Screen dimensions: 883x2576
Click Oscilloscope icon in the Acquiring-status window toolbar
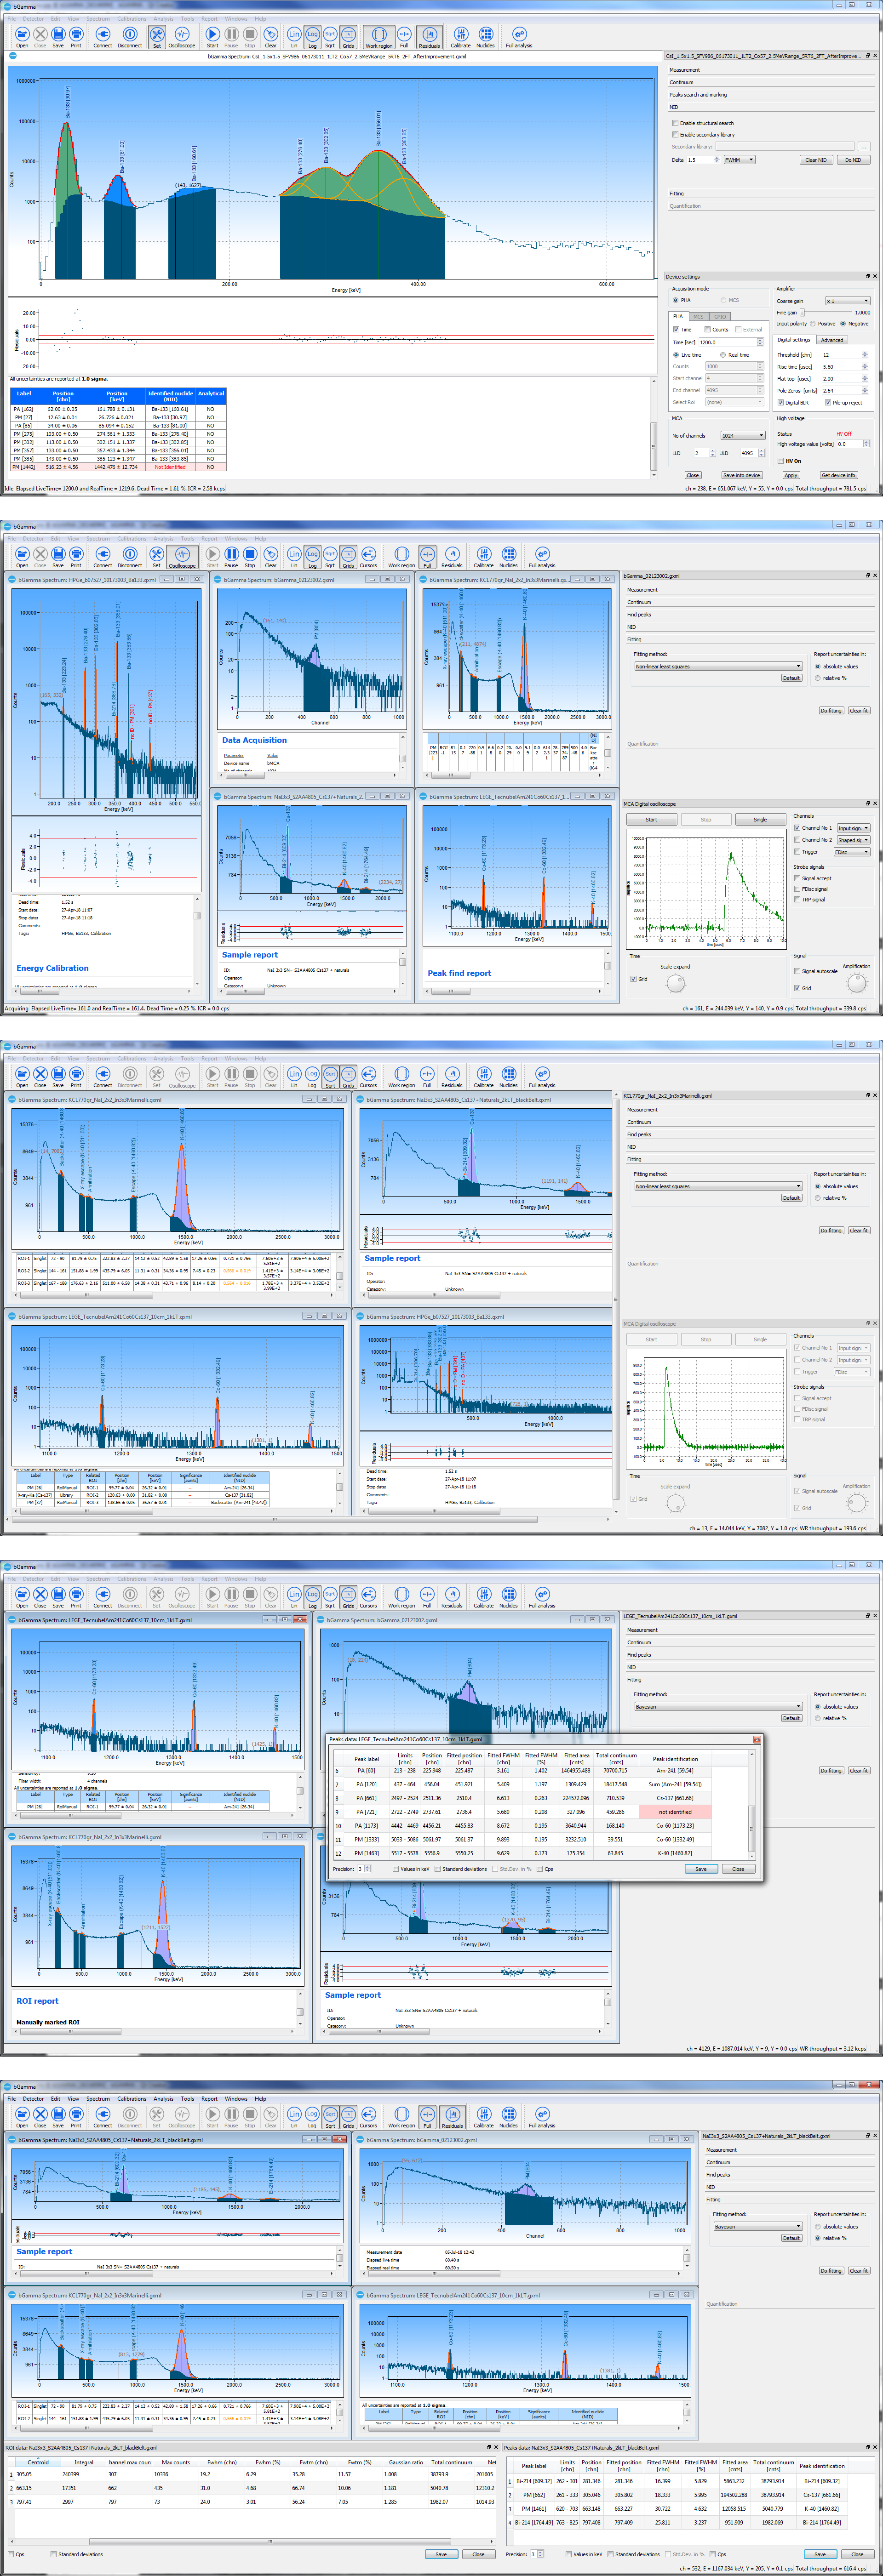click(x=182, y=557)
